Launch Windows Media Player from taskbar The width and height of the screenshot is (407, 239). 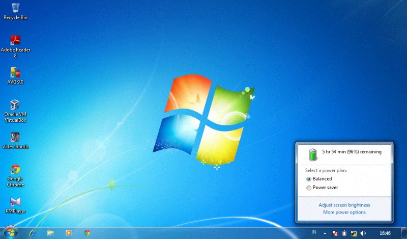coord(69,233)
